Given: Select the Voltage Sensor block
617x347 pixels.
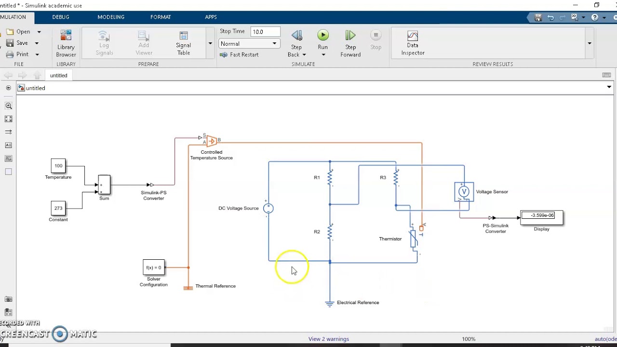Looking at the screenshot, I should [464, 192].
